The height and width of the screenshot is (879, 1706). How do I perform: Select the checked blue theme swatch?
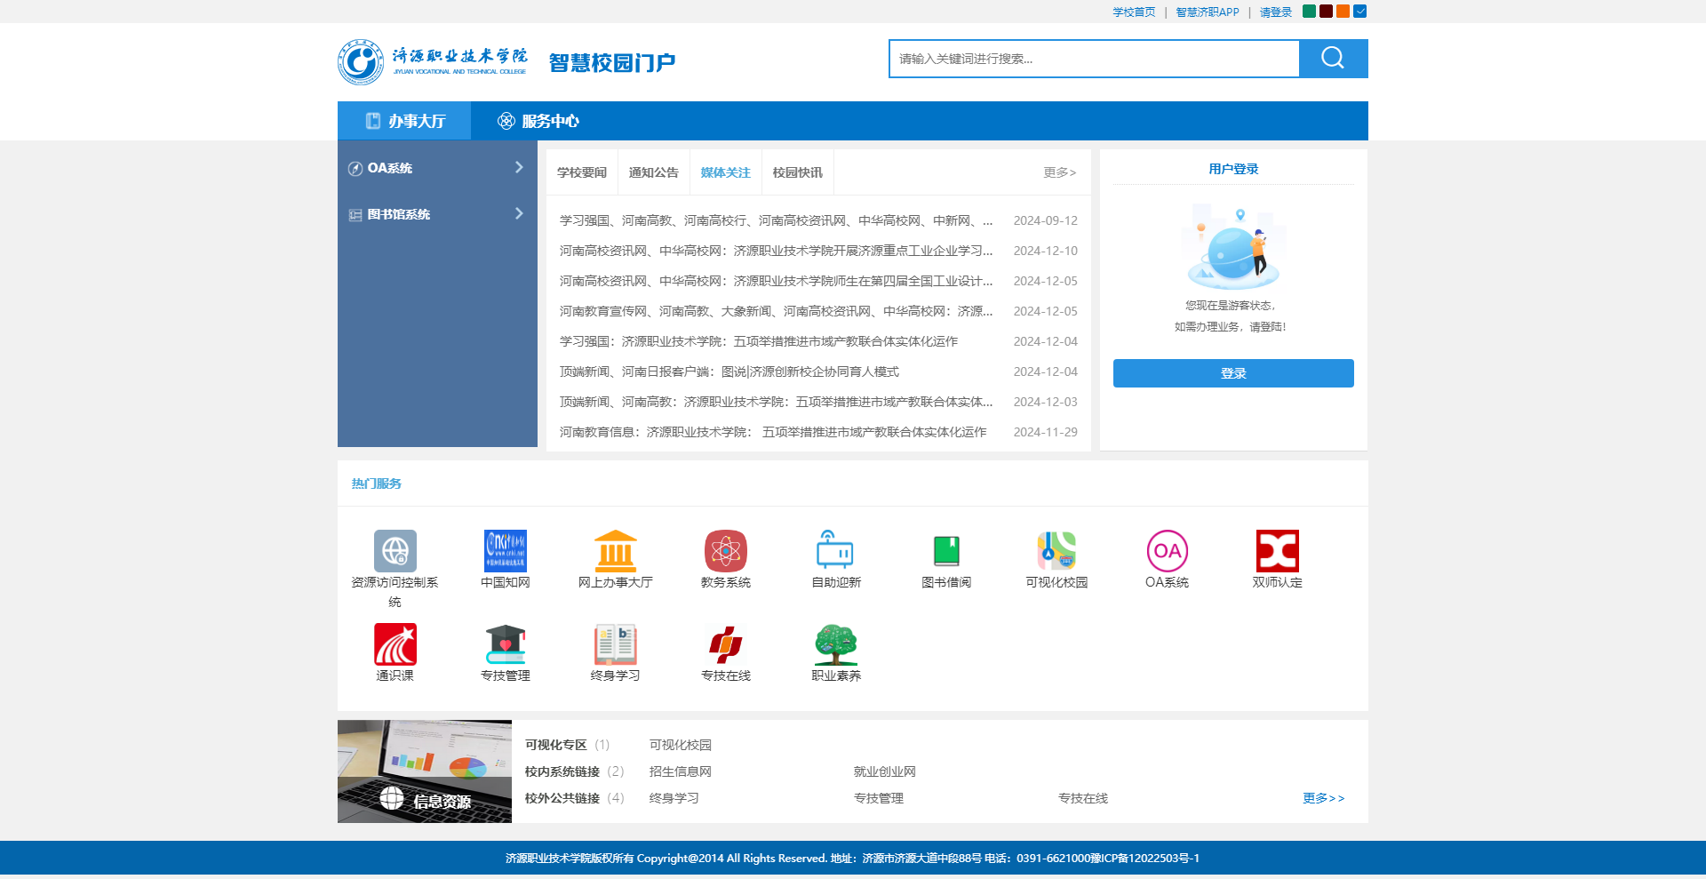(x=1359, y=12)
